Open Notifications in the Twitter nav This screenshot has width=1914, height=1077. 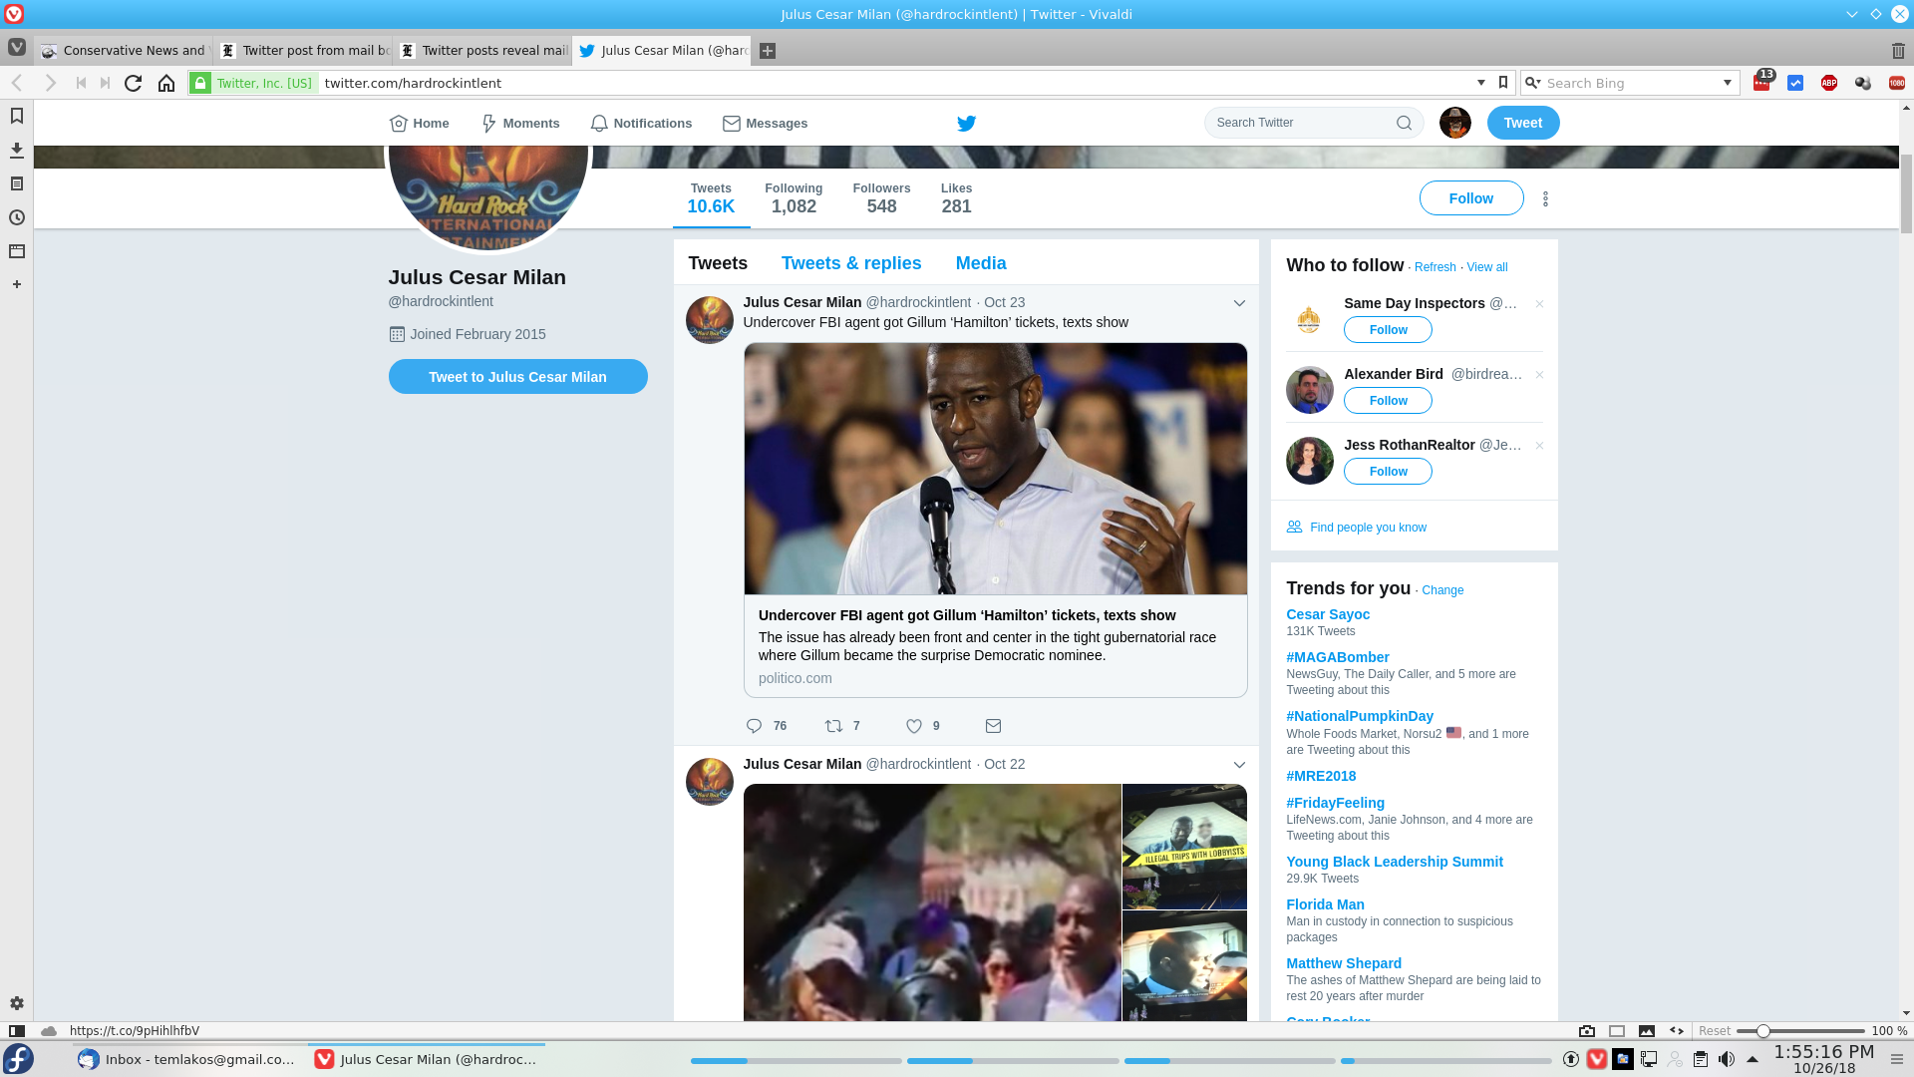tap(641, 123)
